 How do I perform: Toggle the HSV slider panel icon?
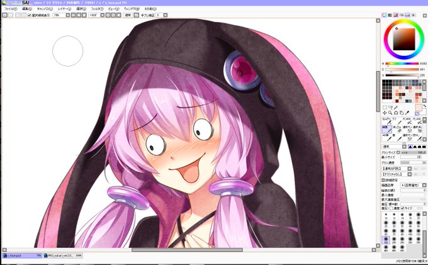click(396, 15)
